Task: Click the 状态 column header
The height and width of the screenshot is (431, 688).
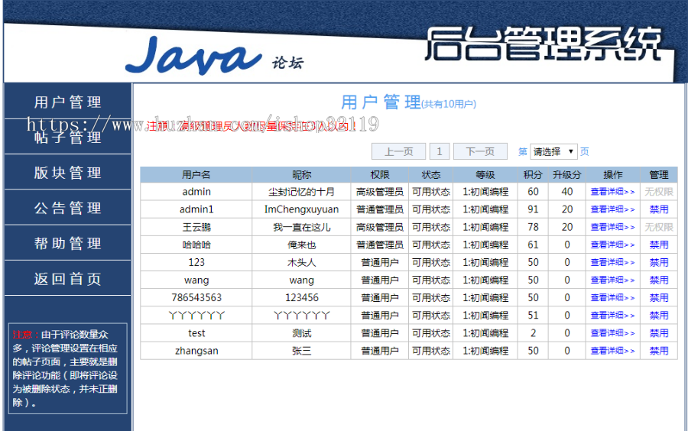Action: pos(431,174)
